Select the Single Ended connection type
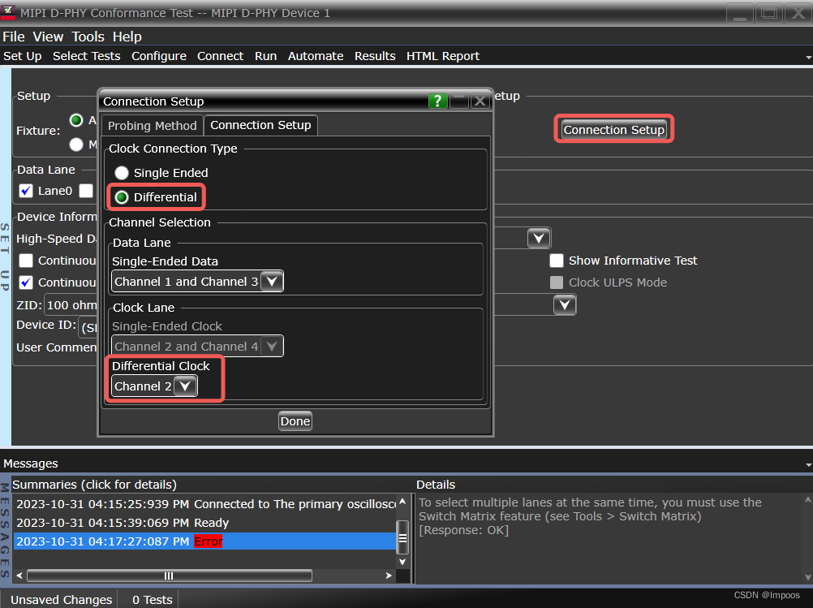813x608 pixels. 122,172
